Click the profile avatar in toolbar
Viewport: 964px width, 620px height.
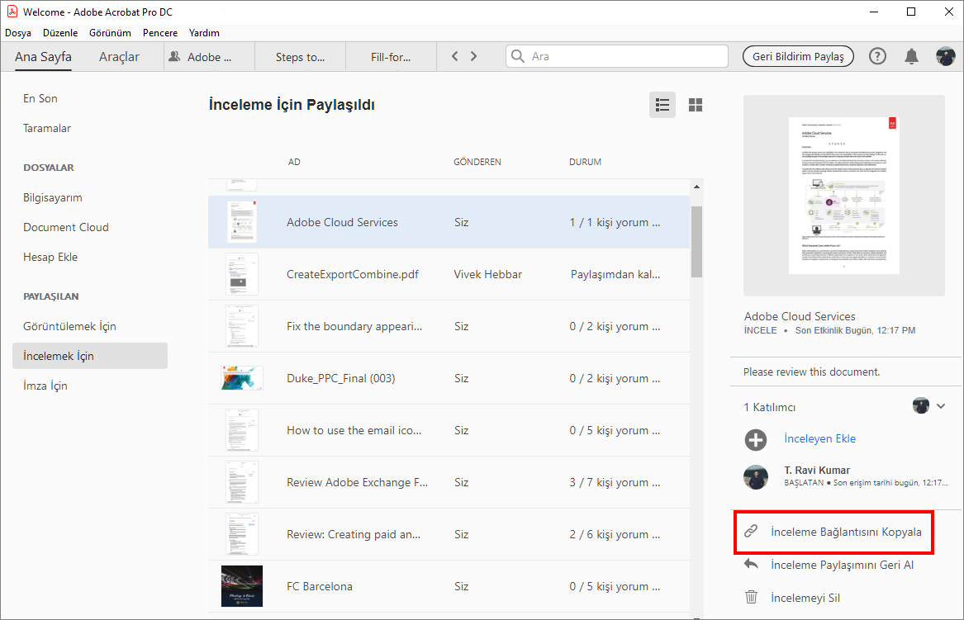coord(945,56)
